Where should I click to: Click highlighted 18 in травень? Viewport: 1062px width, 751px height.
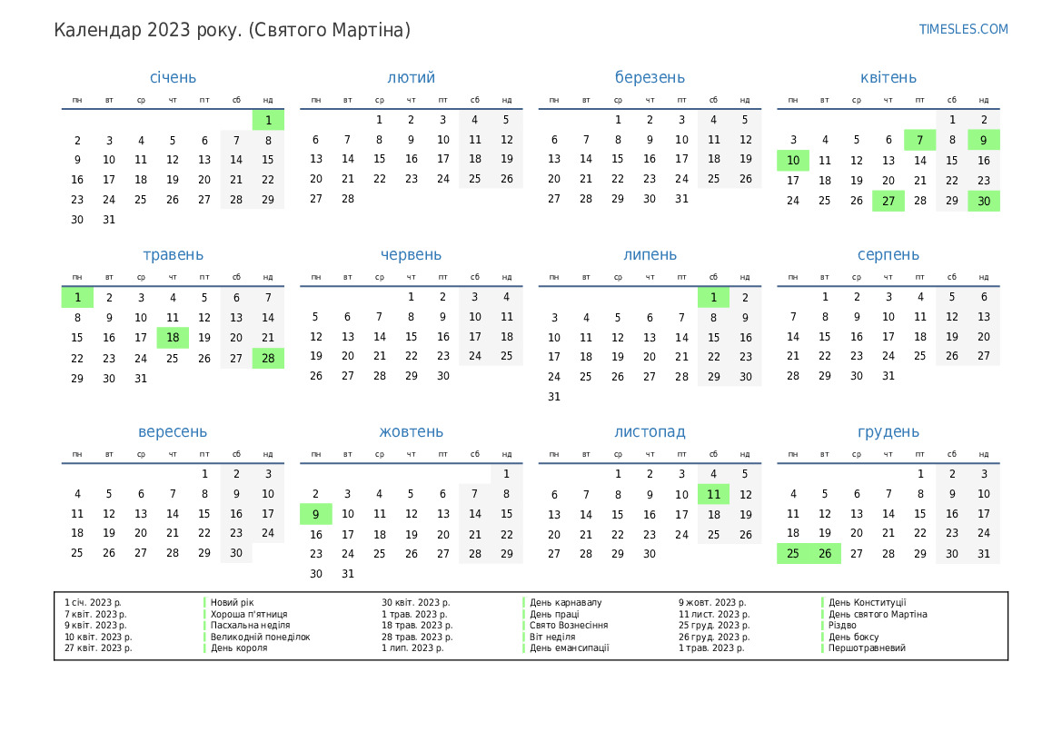[x=173, y=338]
